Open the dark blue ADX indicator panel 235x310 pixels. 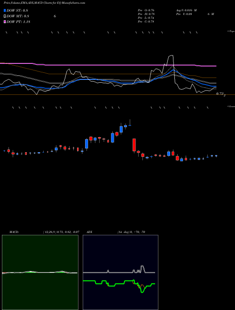click(x=120, y=272)
